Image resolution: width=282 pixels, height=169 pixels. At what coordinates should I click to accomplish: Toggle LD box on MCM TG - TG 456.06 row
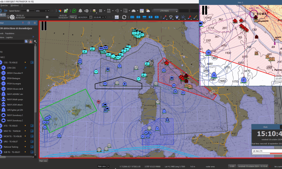point(32,136)
